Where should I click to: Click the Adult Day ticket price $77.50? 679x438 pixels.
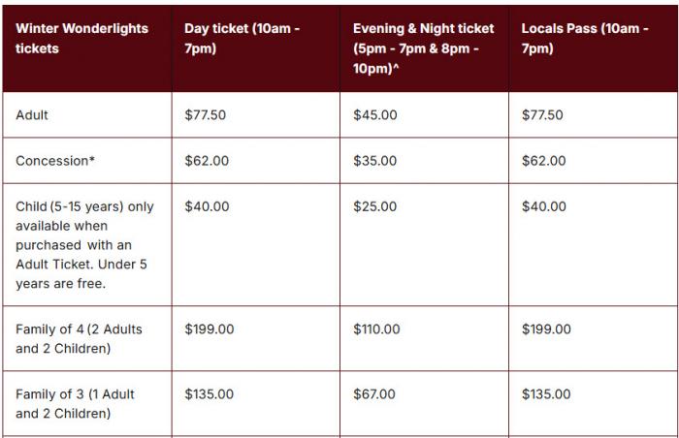click(205, 115)
